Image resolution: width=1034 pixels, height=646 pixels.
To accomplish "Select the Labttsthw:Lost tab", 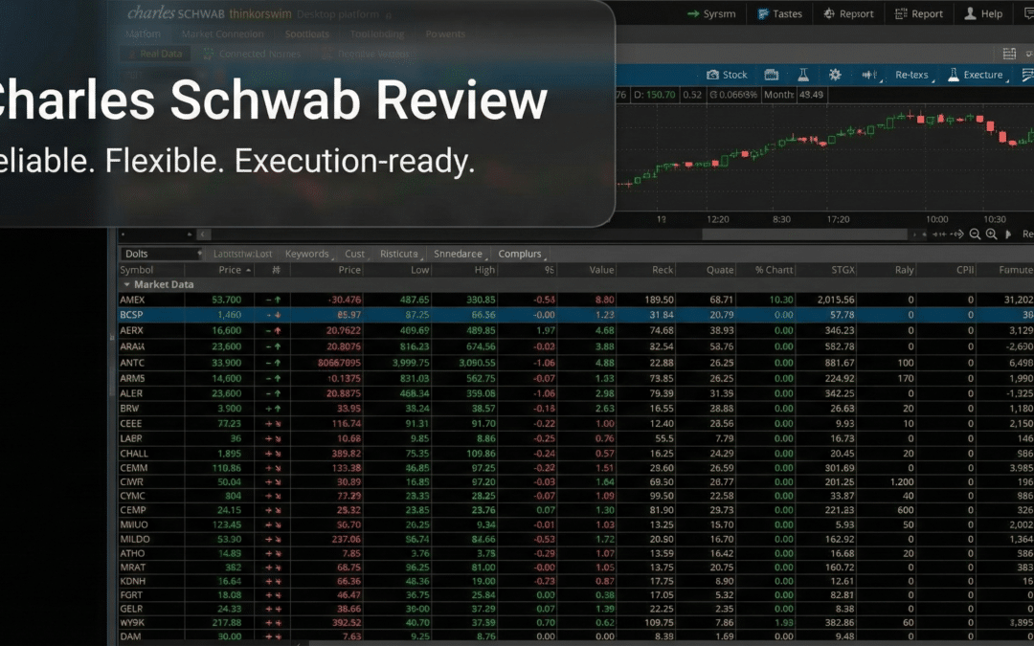I will 242,254.
